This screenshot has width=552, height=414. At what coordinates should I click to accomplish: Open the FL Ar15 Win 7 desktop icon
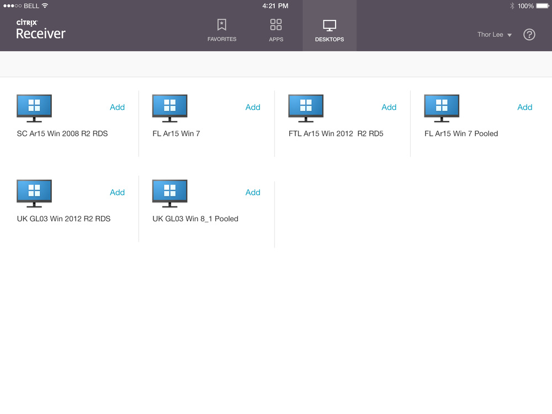[x=169, y=107]
